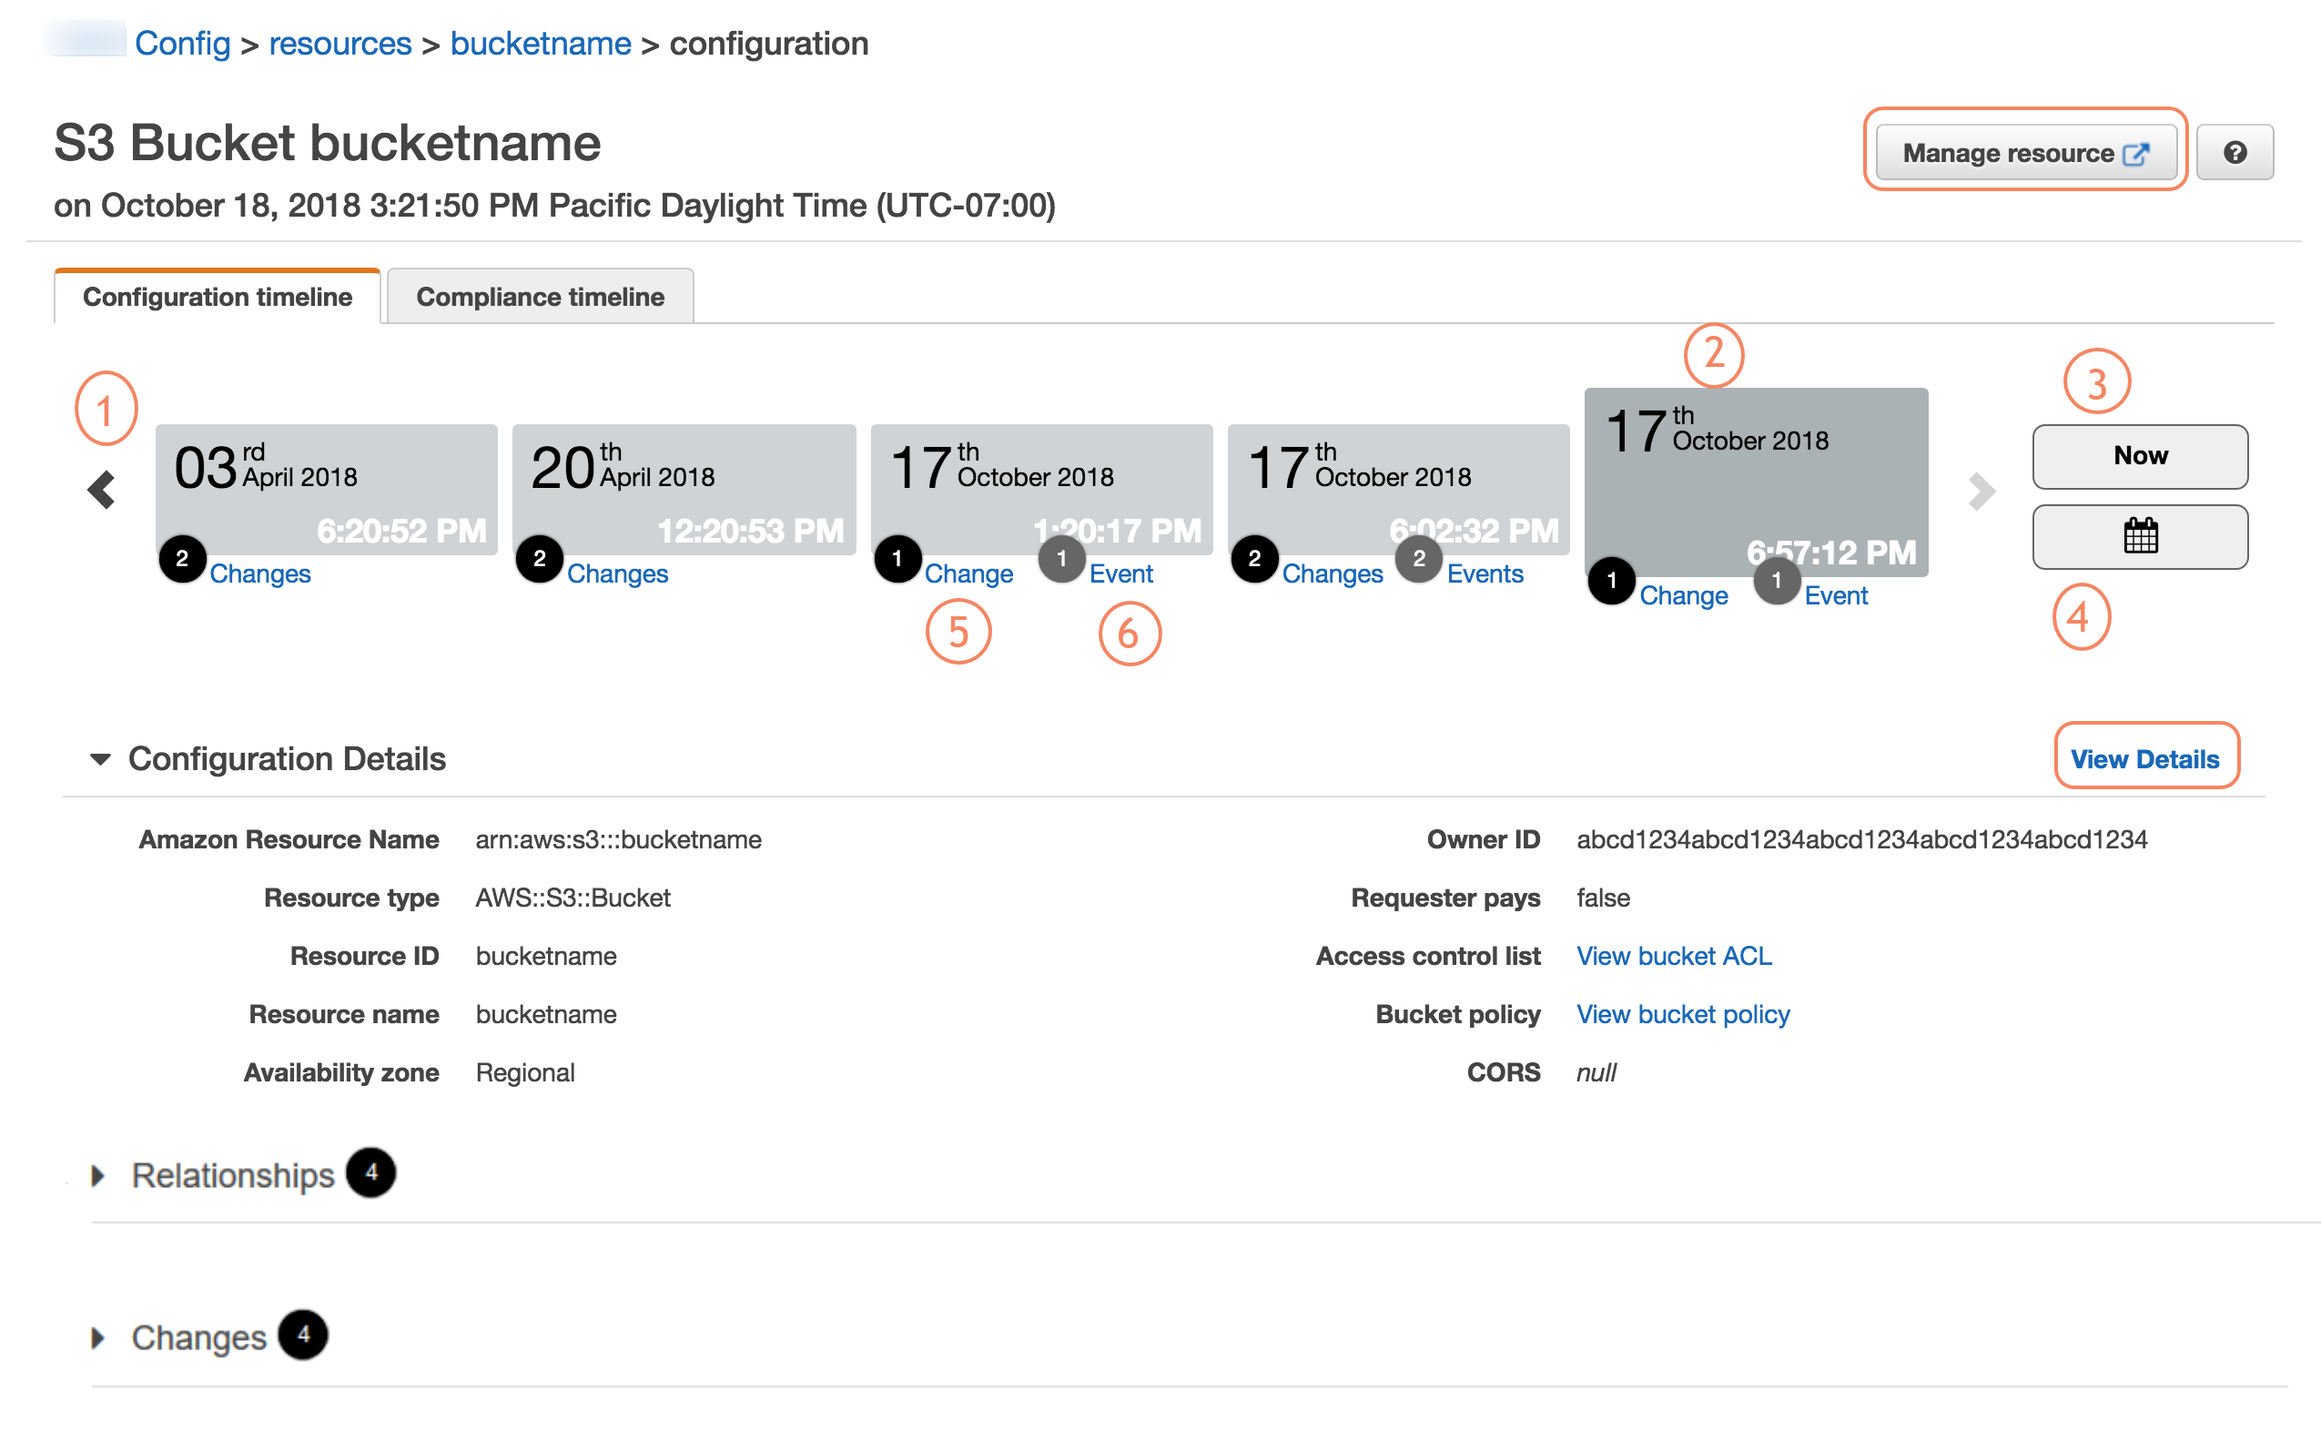Click the previous timeline left arrow

101,491
